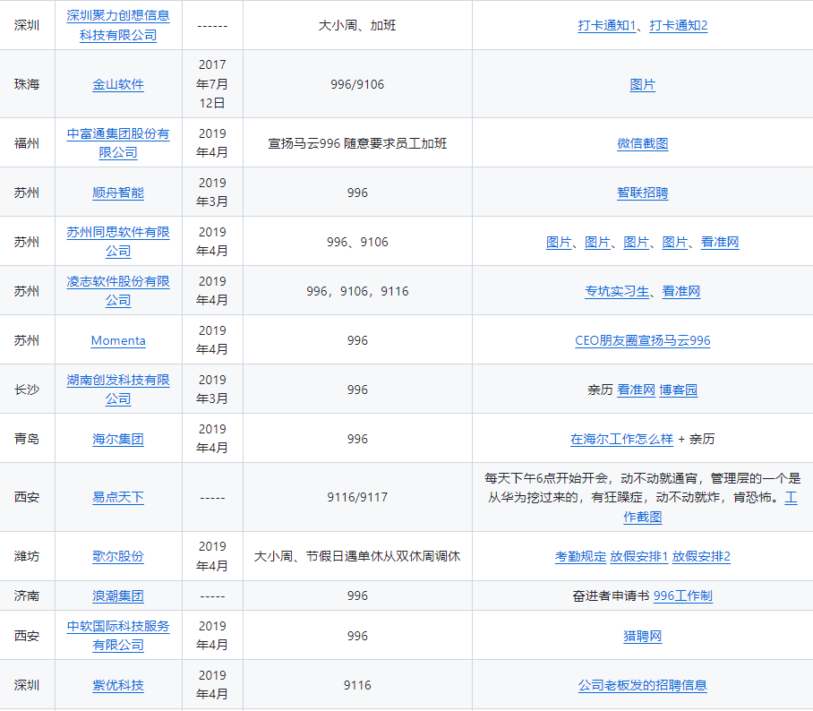Viewport: 813px width, 711px height.
Task: Click the 996 cell in 海尔集团 row
Action: tap(357, 440)
